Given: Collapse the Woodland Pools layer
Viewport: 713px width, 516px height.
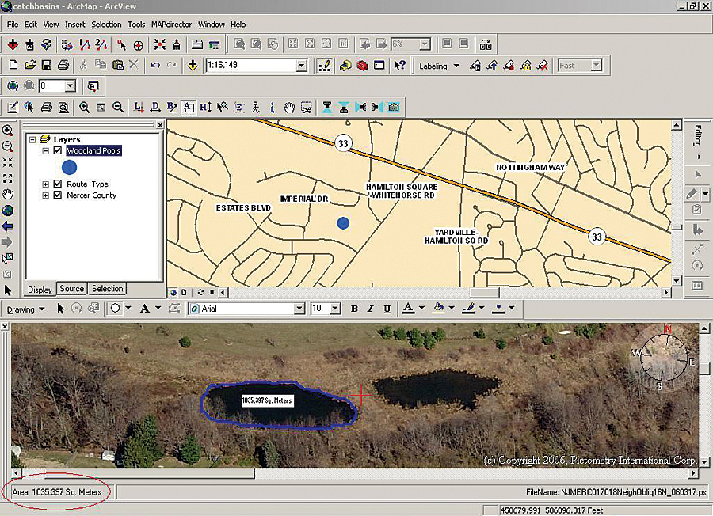Looking at the screenshot, I should [x=45, y=151].
